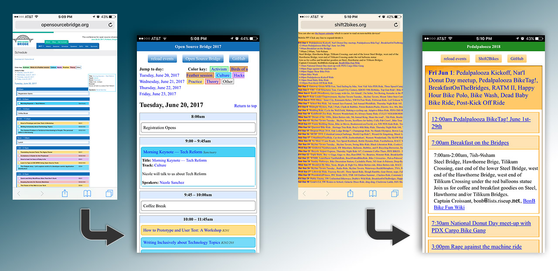Click the Culture track link
Screen dimensions: 558x271
point(160,165)
